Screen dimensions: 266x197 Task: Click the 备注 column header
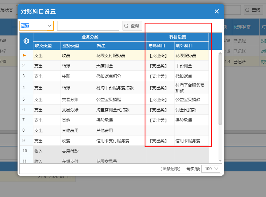(x=121, y=46)
